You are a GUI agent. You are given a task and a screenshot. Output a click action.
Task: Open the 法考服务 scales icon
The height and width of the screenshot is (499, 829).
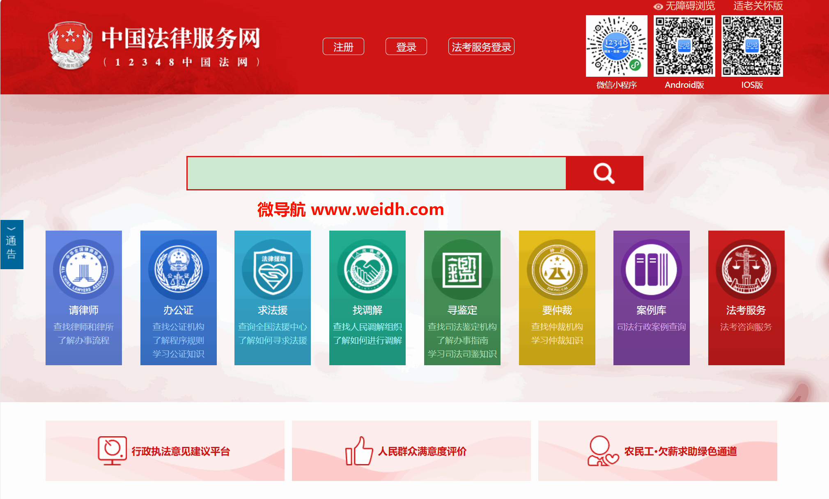(x=746, y=270)
